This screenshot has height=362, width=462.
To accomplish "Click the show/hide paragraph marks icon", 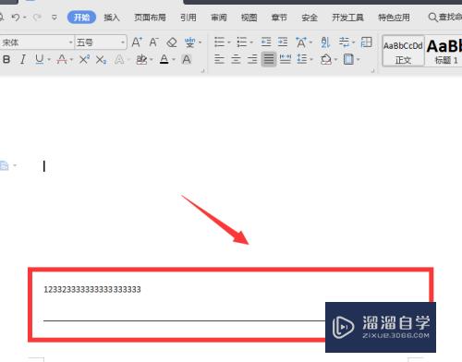I will pos(344,42).
